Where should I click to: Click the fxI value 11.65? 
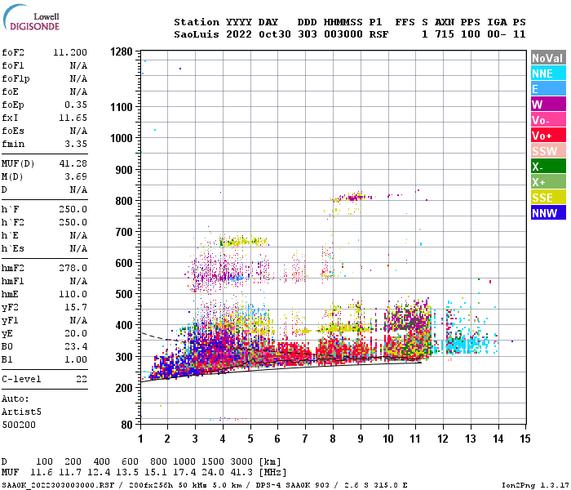pos(73,118)
